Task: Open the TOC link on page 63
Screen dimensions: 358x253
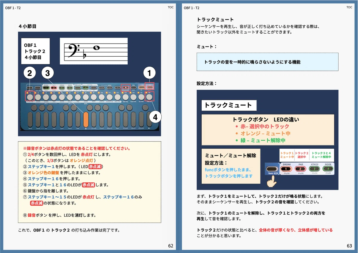Action: [x=349, y=7]
